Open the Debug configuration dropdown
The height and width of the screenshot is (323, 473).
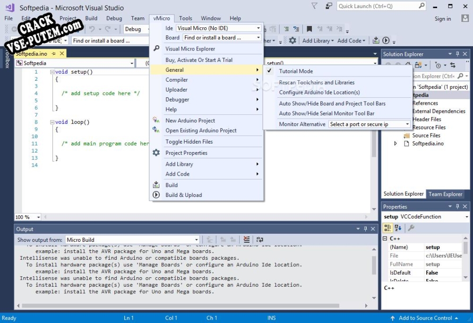coord(137,29)
